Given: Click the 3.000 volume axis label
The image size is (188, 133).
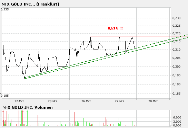Looking at the screenshot, I should [177, 122].
